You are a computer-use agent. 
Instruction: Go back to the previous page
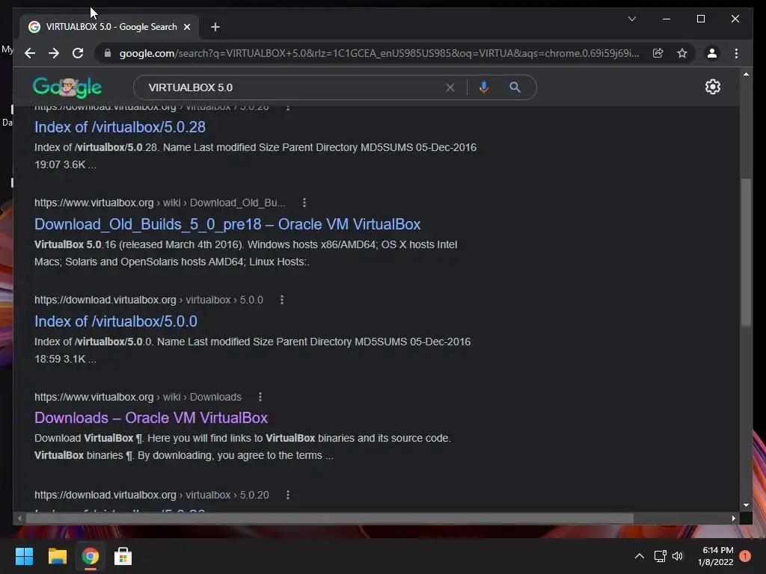pyautogui.click(x=30, y=53)
